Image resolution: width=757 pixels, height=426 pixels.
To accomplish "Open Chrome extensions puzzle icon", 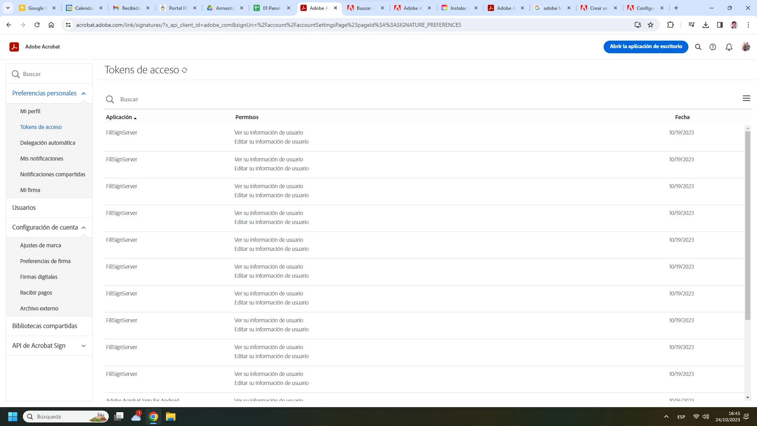I will coord(670,25).
